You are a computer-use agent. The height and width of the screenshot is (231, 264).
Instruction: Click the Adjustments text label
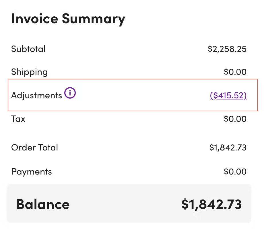coord(36,95)
